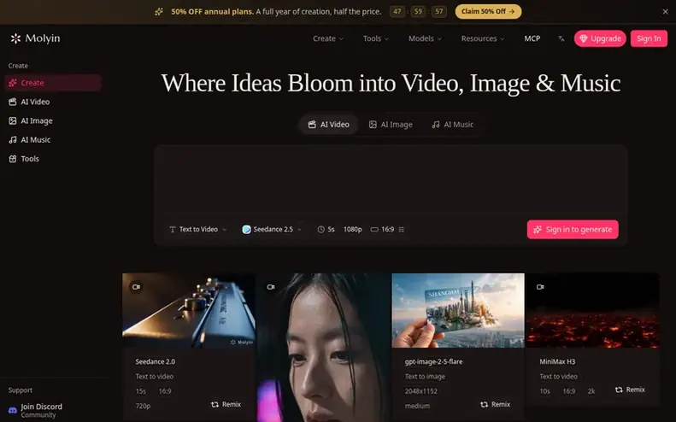Select Create in the sidebar
The width and height of the screenshot is (676, 422).
pyautogui.click(x=53, y=83)
